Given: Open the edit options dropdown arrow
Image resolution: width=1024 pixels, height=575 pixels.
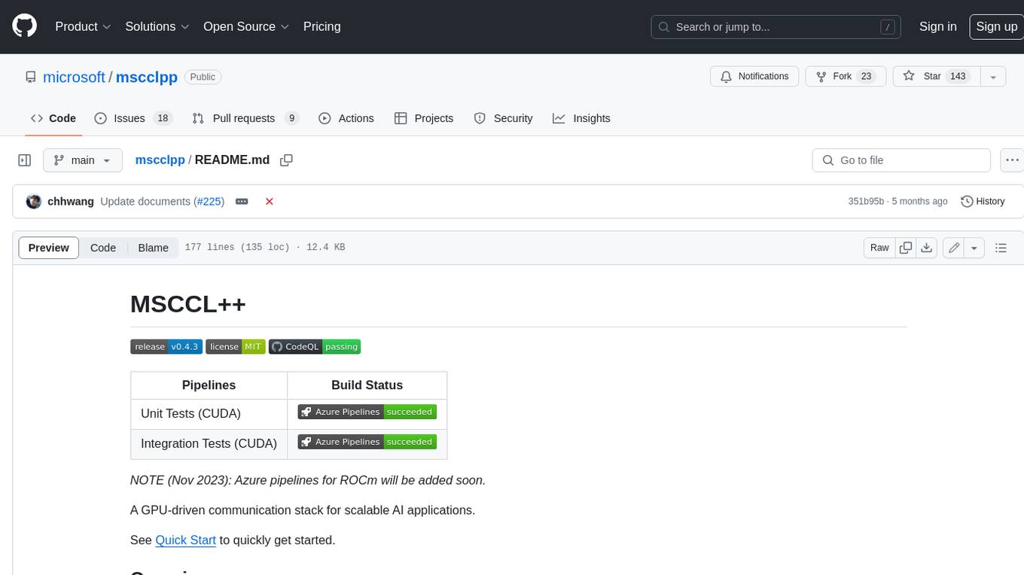Looking at the screenshot, I should pos(974,248).
